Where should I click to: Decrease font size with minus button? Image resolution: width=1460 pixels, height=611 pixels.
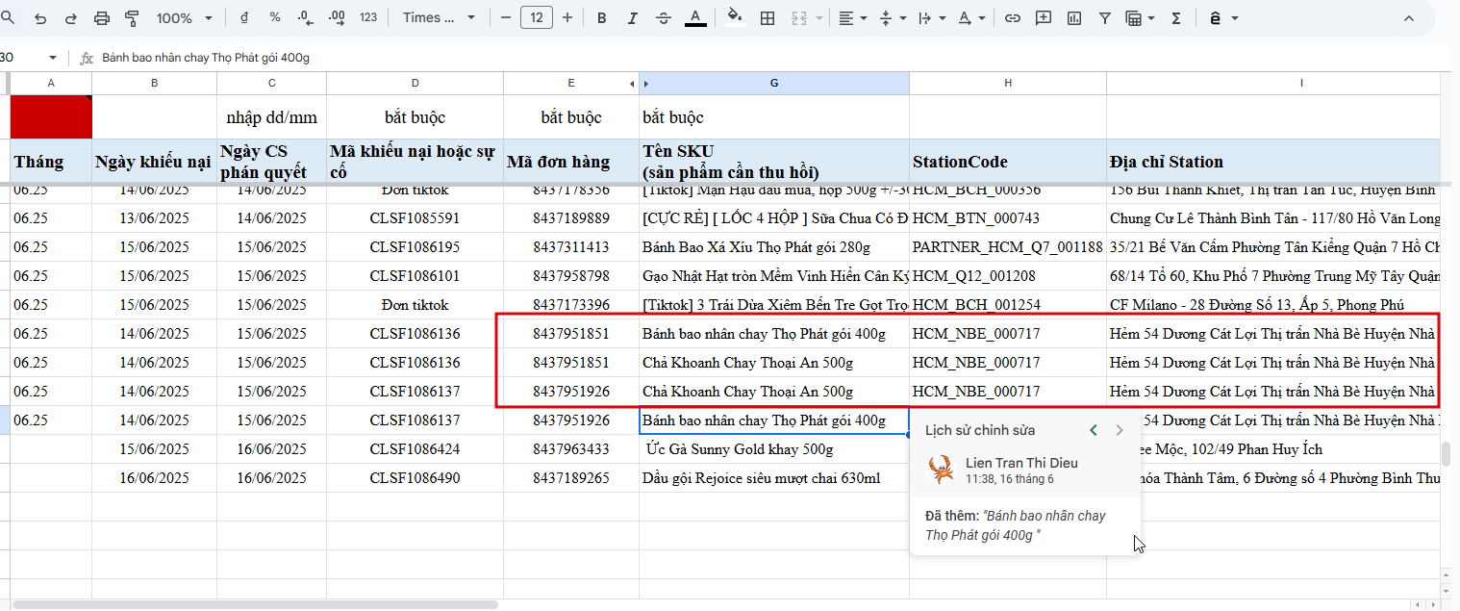tap(506, 18)
